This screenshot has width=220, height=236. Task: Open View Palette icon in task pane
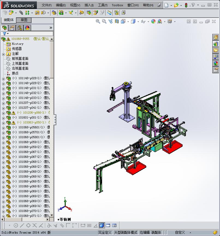click(216, 57)
